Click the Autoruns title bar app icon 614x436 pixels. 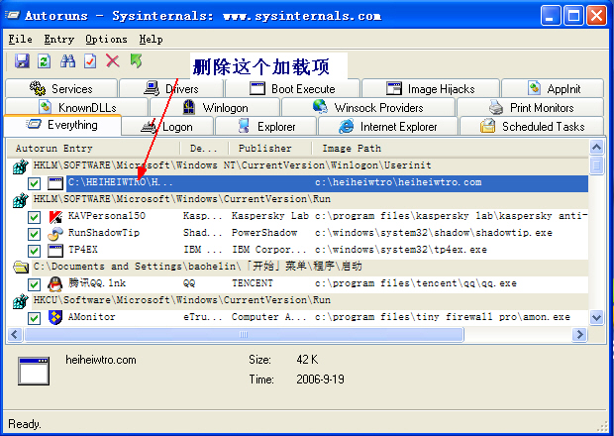12,15
